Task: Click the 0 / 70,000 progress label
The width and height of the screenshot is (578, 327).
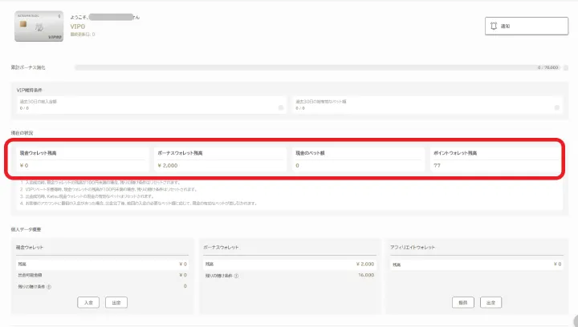Action: (548, 67)
